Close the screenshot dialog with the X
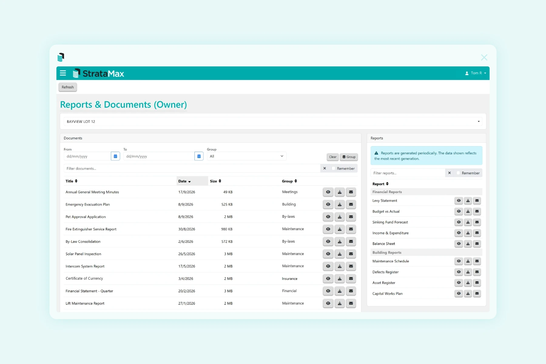Viewport: 546px width, 364px height. pos(484,57)
